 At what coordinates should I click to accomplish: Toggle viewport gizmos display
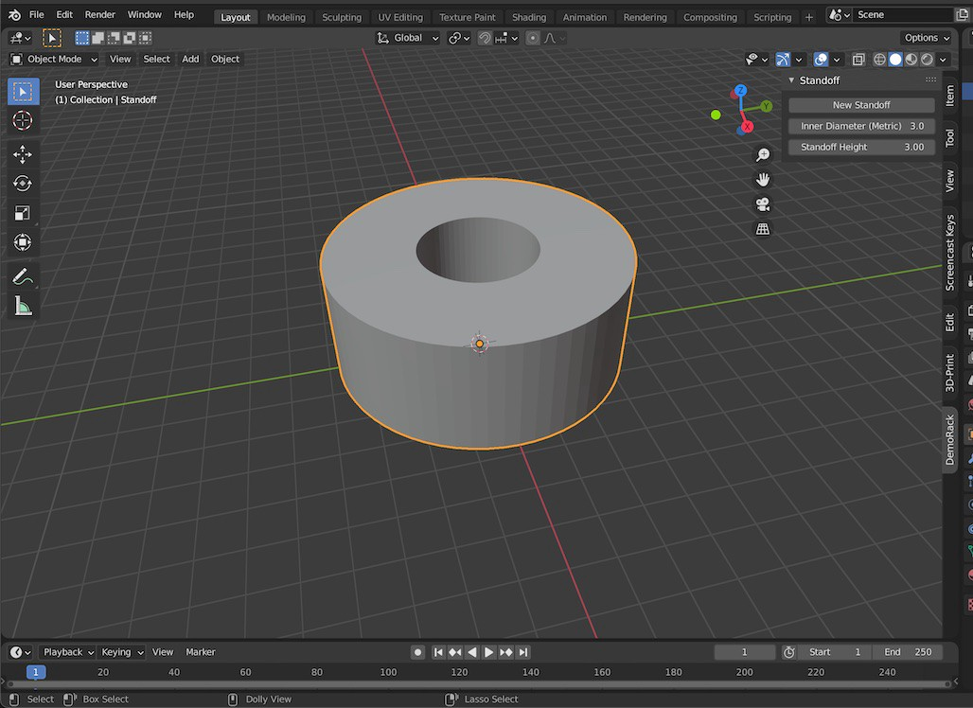point(783,59)
